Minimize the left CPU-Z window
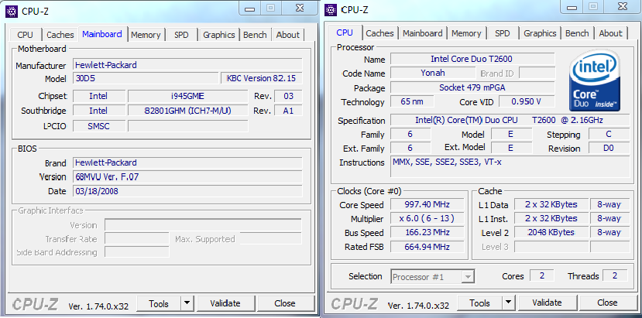 250,9
